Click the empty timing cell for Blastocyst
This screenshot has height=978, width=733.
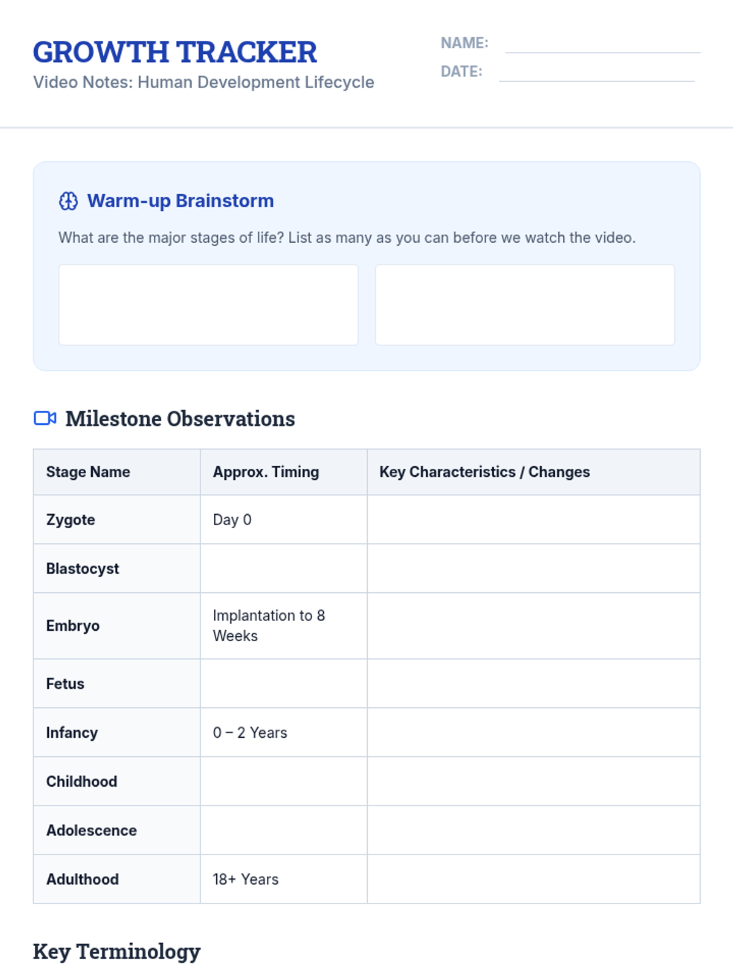tap(283, 568)
